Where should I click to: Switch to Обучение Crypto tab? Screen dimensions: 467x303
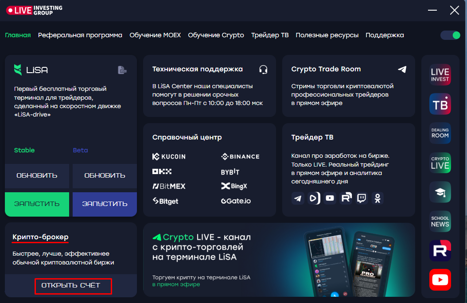coord(216,35)
